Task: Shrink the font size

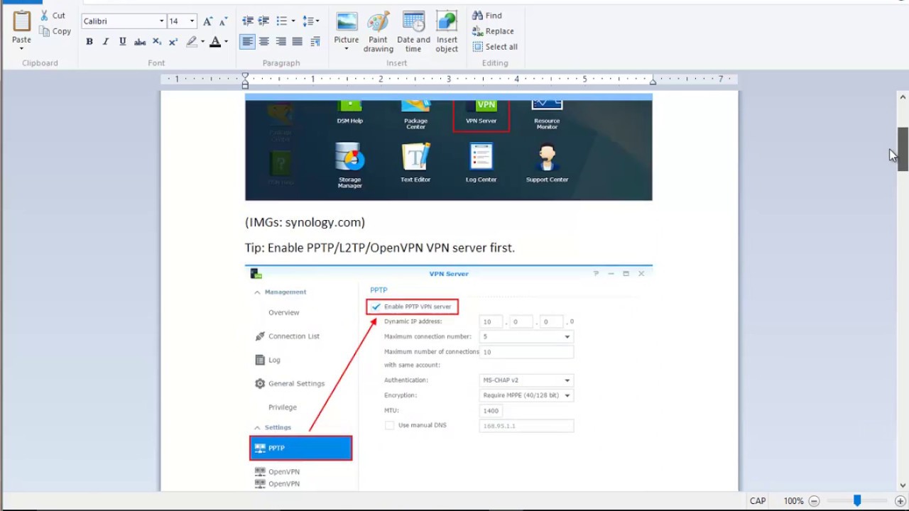Action: point(224,21)
